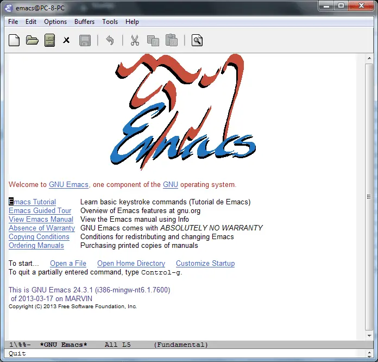Open the Buffers menu
The height and width of the screenshot is (362, 378).
tap(84, 22)
